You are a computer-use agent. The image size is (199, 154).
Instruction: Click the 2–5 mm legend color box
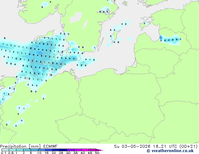coord(27,150)
